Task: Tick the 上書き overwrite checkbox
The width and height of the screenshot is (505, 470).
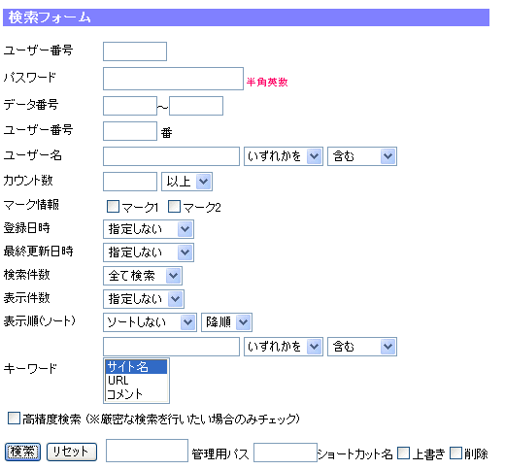Action: [x=403, y=453]
